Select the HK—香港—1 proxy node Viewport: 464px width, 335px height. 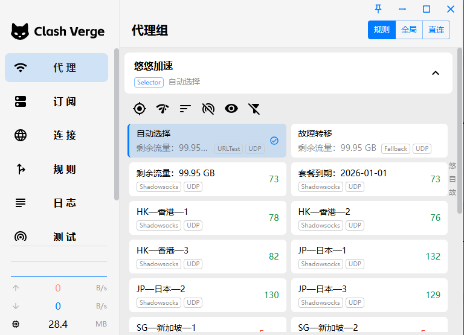pyautogui.click(x=207, y=218)
